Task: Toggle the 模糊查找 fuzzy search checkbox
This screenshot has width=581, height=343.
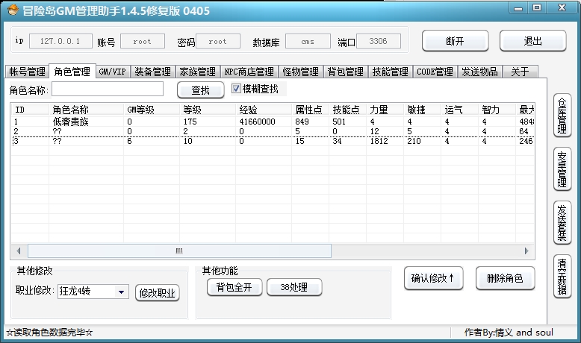Action: pyautogui.click(x=237, y=89)
